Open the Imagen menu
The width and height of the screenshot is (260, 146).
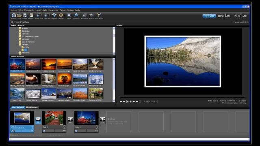click(38, 10)
